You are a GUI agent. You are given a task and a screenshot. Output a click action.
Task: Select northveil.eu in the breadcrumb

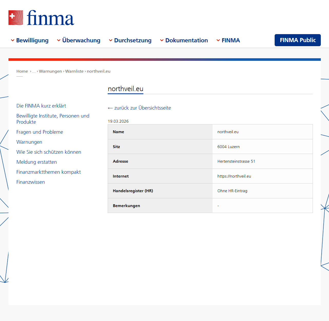tap(99, 71)
